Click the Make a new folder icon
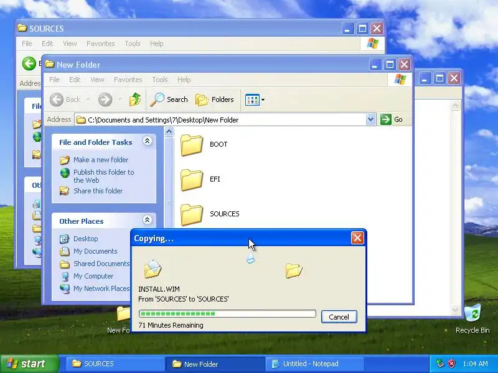Viewport: 498px width, 373px height. [65, 160]
